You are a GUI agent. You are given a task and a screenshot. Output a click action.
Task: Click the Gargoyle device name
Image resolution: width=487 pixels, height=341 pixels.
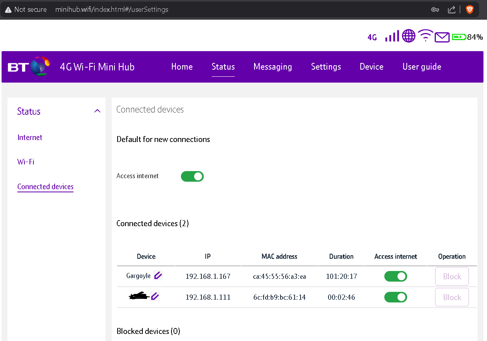coord(138,276)
